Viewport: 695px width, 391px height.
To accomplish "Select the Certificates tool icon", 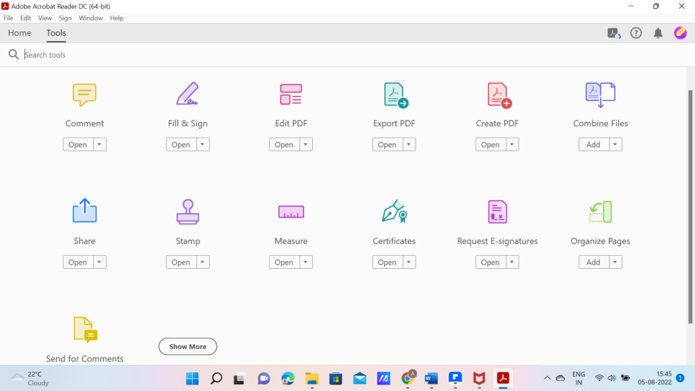I will click(x=394, y=211).
